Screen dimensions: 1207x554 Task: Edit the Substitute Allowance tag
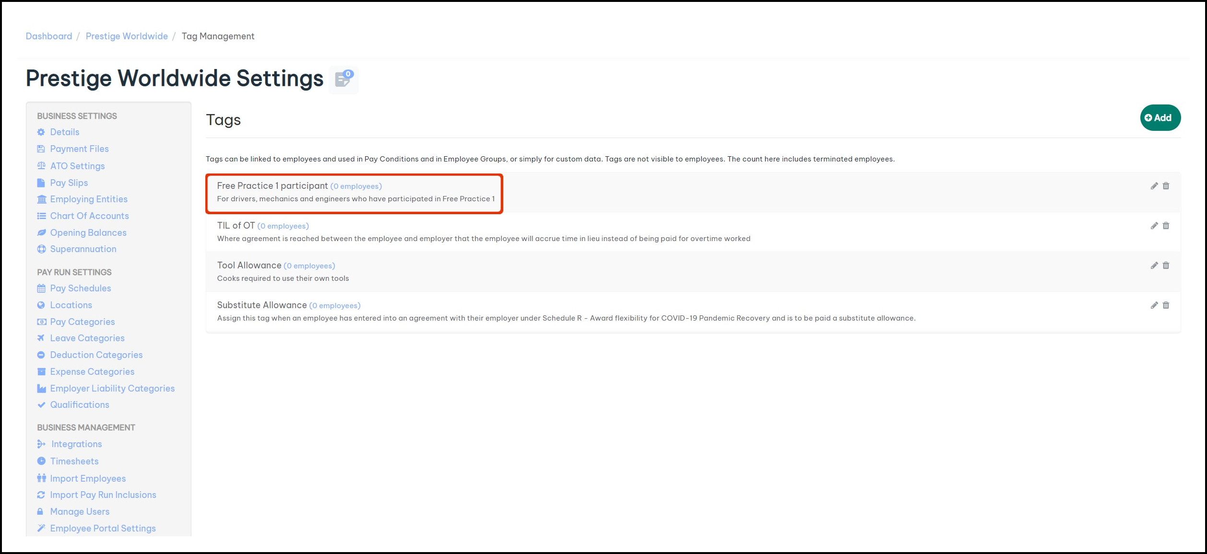click(1154, 305)
